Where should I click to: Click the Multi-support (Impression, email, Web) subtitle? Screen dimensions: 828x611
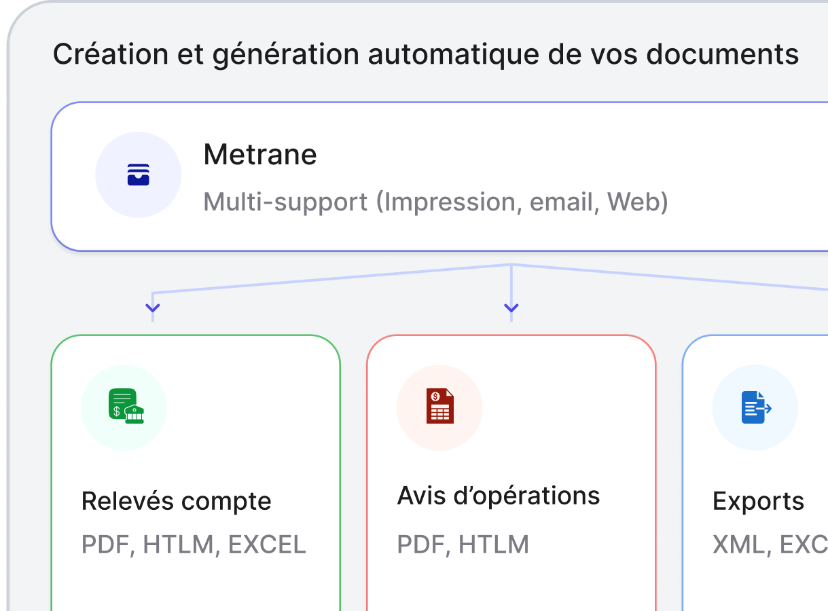point(435,202)
